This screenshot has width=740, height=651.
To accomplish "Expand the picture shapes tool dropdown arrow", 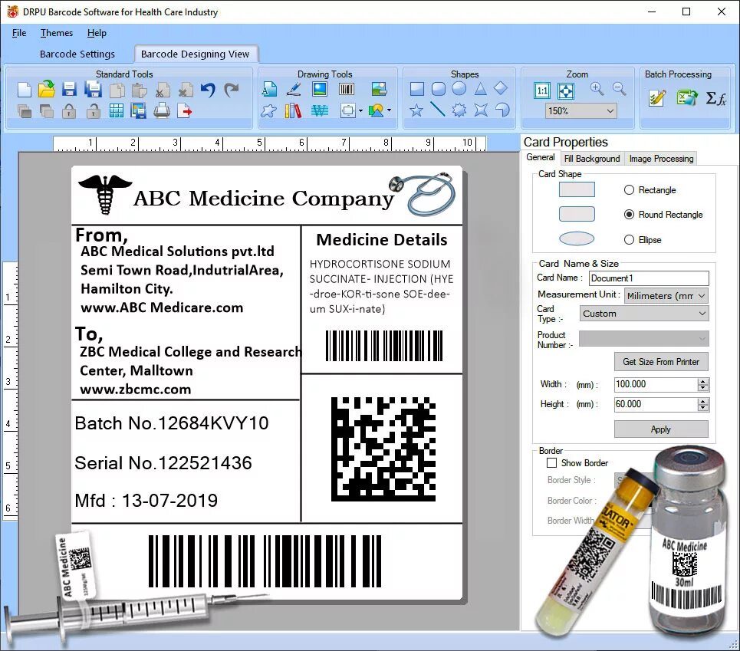I will (x=389, y=111).
